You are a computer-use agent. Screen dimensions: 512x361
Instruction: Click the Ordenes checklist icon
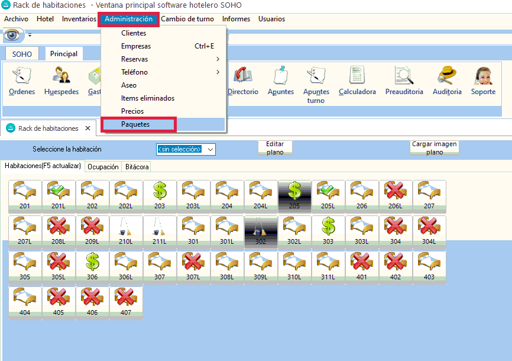tap(22, 76)
